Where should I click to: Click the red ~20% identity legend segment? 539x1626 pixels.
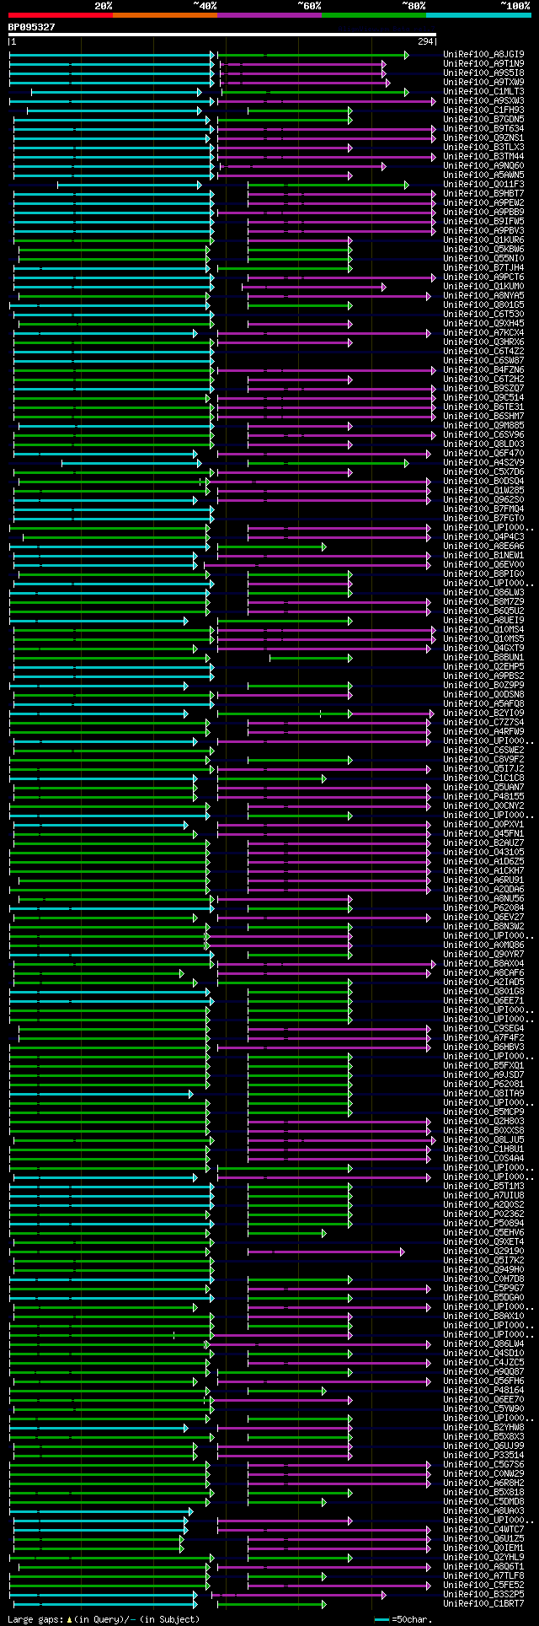[x=61, y=14]
